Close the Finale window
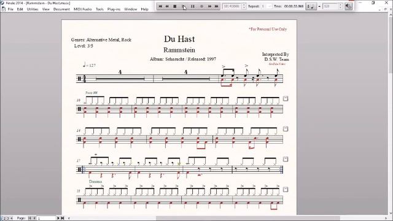The image size is (393, 221). pos(386,2)
